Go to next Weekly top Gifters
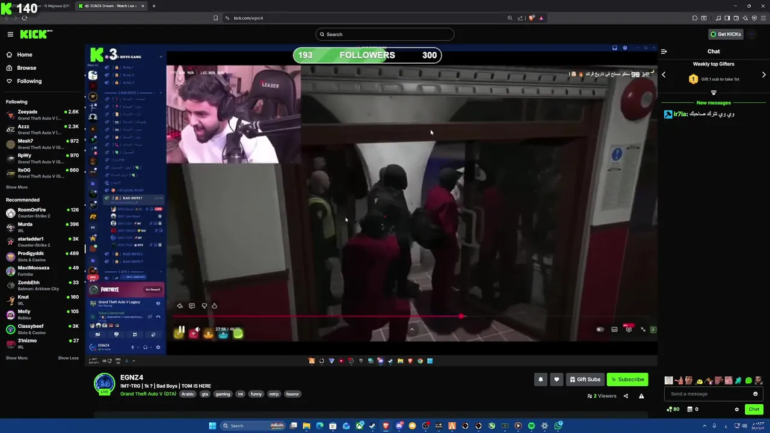This screenshot has height=433, width=770. [x=764, y=75]
